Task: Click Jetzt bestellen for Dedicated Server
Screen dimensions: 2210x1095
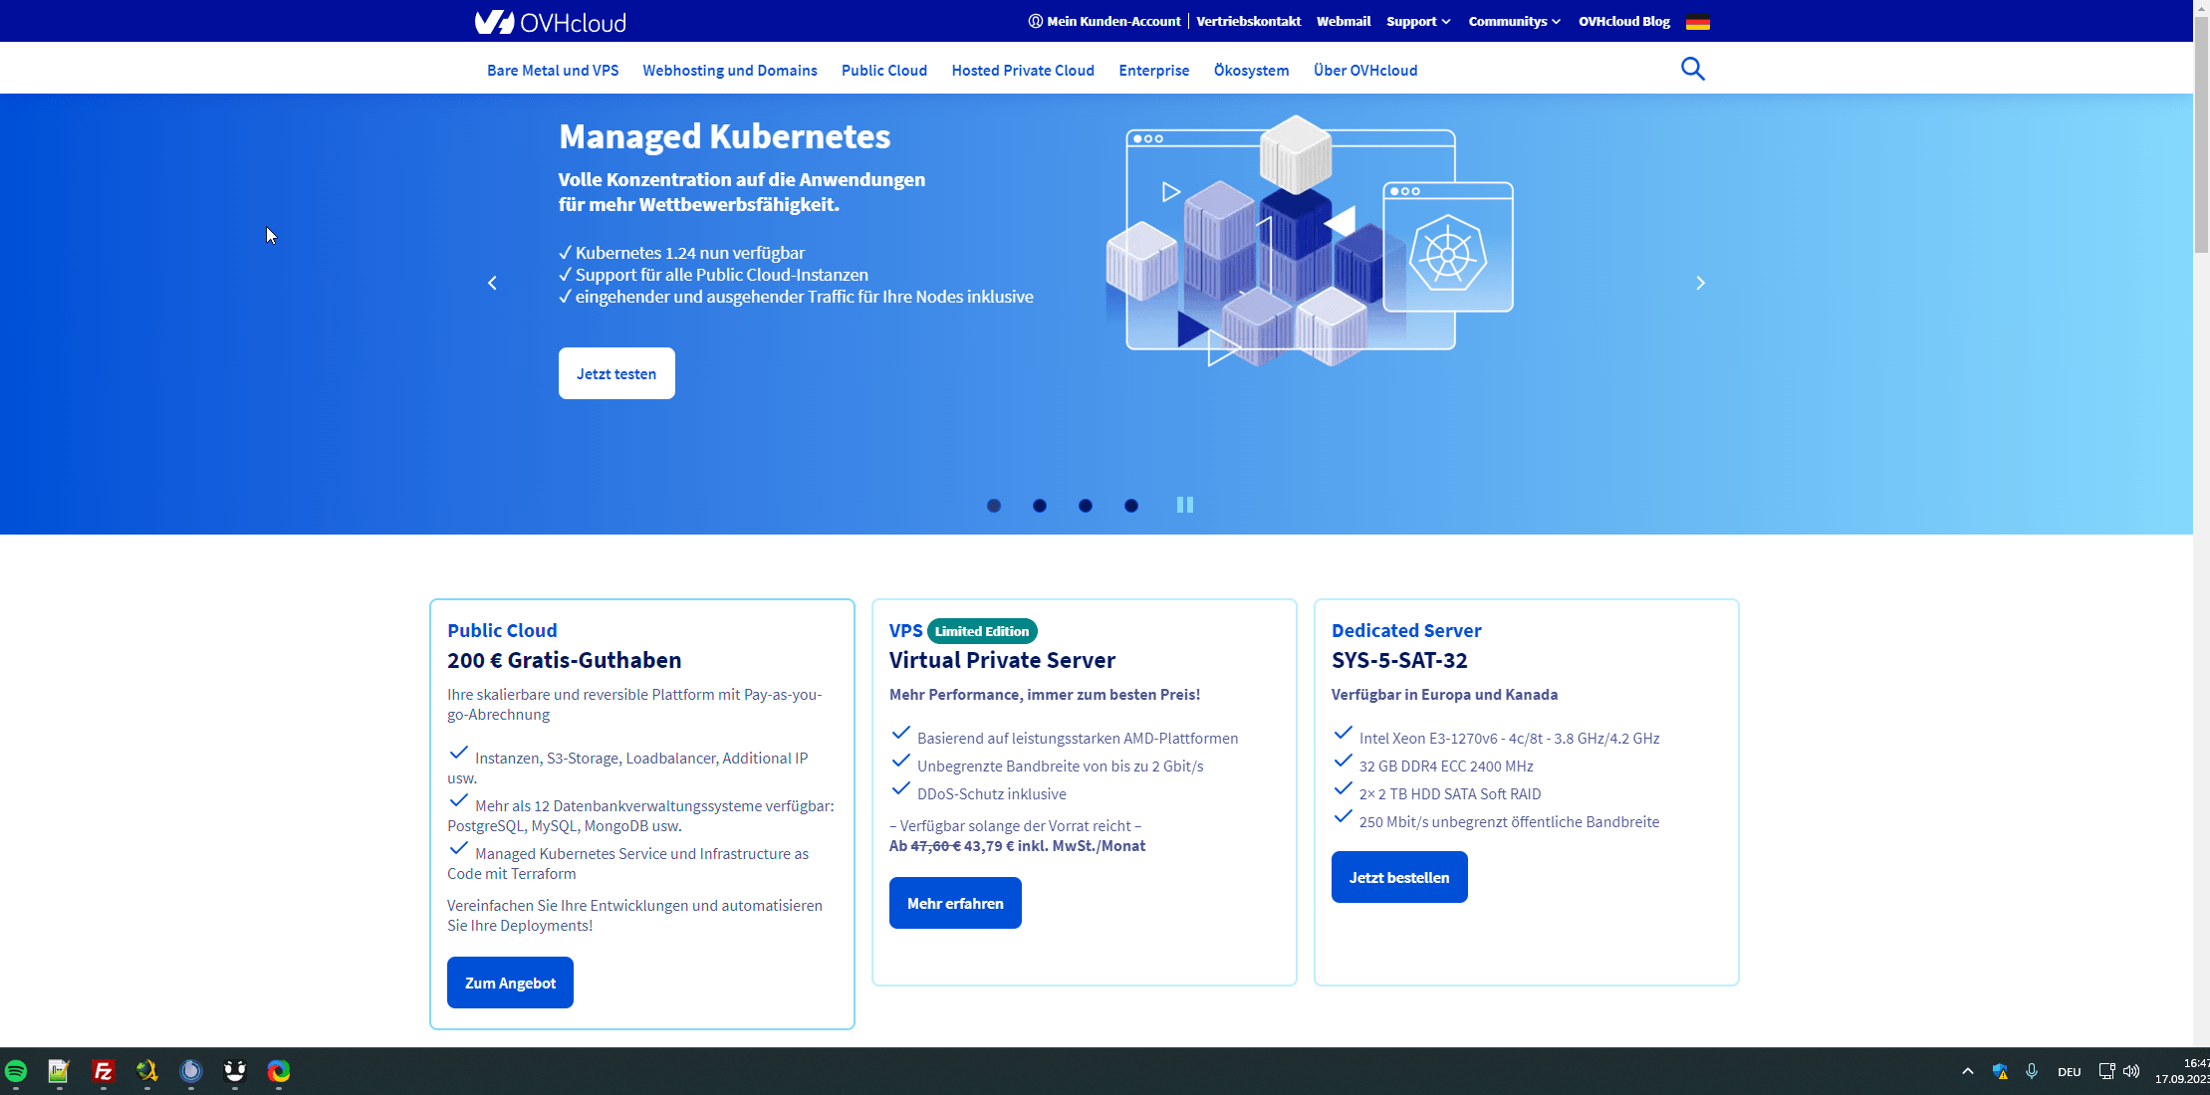Action: click(1399, 877)
